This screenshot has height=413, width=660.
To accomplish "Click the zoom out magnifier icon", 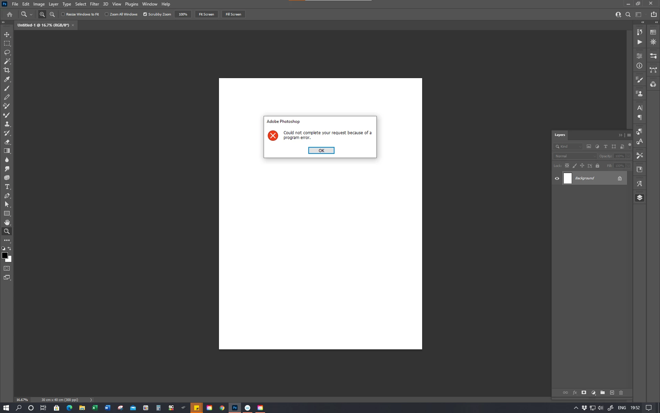I will tap(52, 14).
